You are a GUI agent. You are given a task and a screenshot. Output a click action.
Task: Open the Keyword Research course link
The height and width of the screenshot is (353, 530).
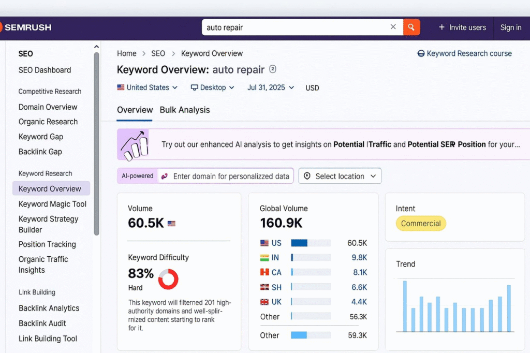pyautogui.click(x=464, y=53)
